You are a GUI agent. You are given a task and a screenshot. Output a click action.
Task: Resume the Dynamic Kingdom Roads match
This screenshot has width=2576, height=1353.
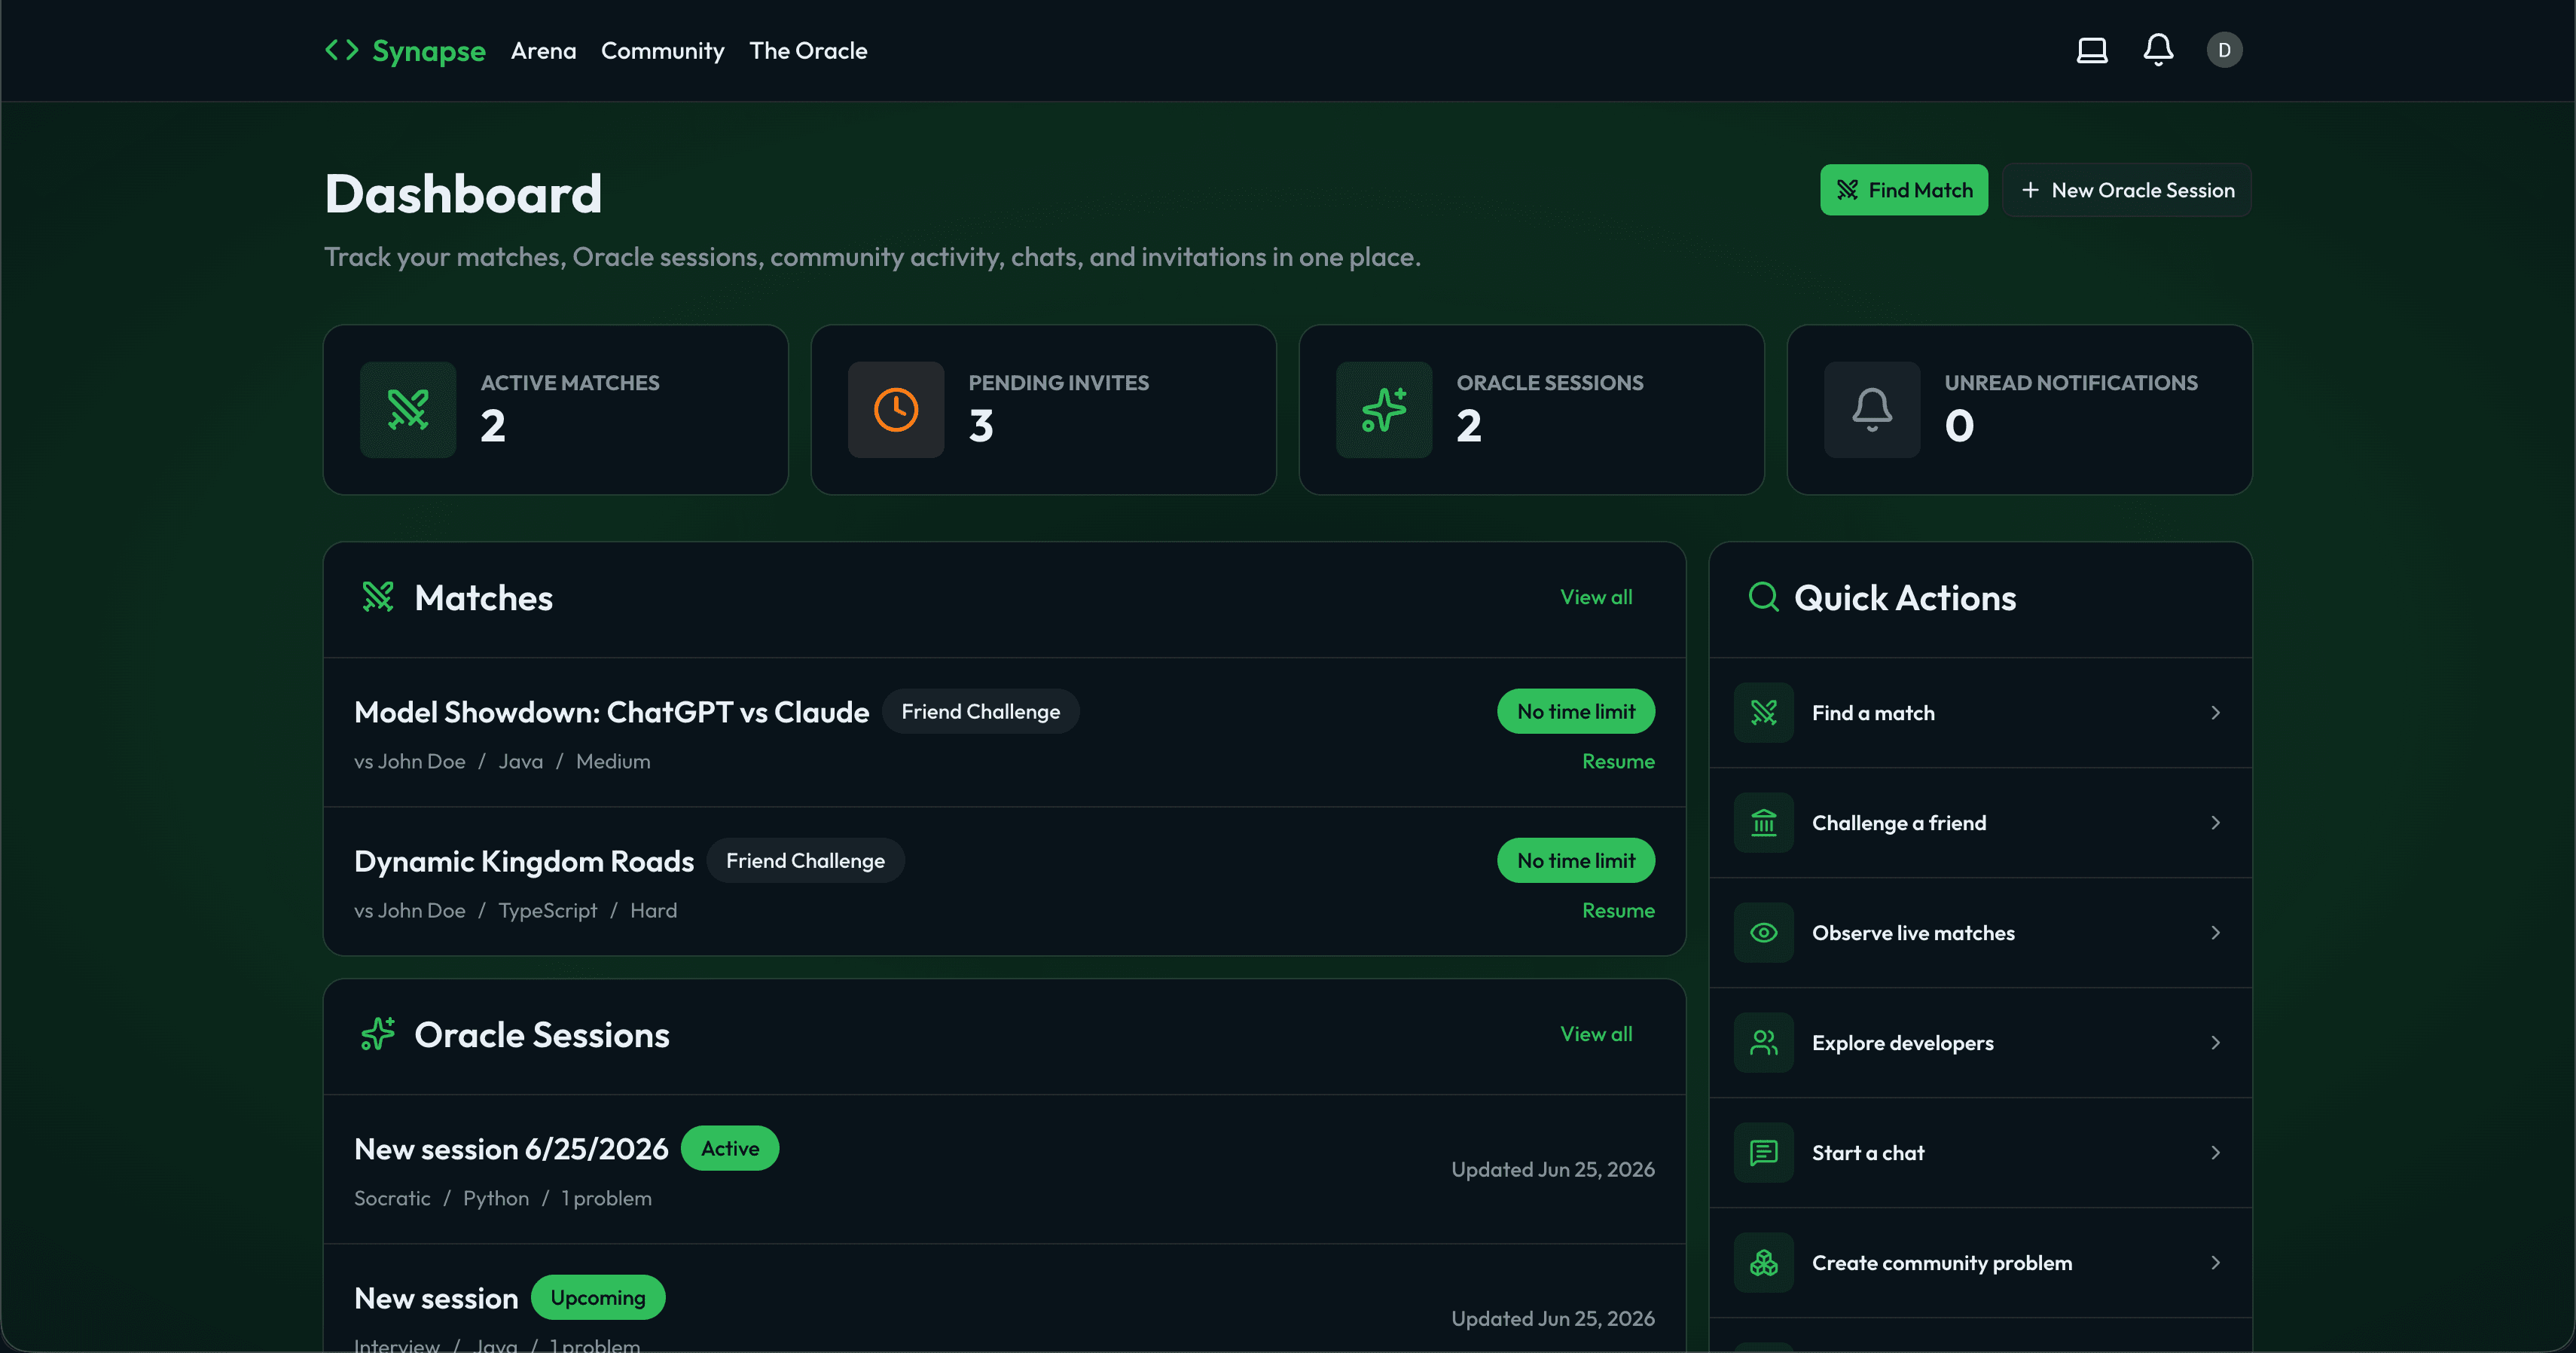pyautogui.click(x=1618, y=911)
